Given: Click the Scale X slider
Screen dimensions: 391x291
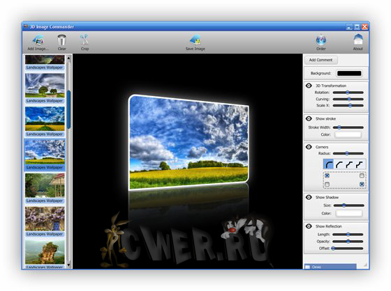Looking at the screenshot, I should pyautogui.click(x=348, y=105).
